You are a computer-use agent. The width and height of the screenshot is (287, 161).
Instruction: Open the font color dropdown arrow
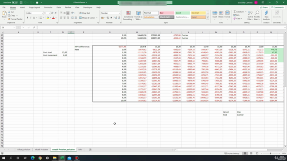(56, 18)
